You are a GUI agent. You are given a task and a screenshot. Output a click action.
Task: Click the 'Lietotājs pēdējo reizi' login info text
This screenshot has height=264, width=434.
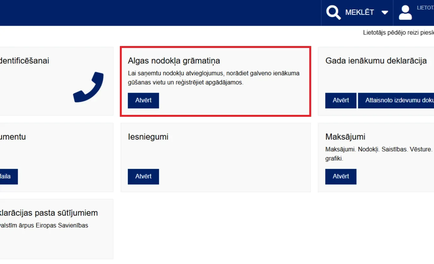point(398,33)
